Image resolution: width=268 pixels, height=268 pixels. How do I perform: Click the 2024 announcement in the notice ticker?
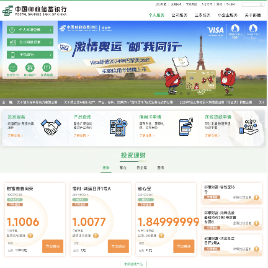[x=216, y=102]
